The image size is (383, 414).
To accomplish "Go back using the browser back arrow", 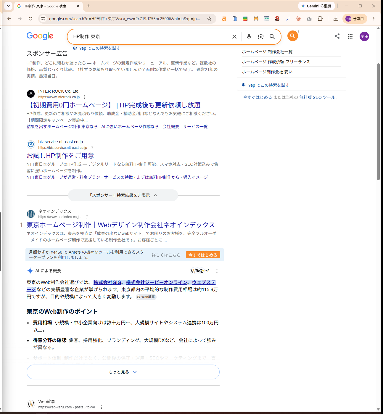I will [9, 19].
